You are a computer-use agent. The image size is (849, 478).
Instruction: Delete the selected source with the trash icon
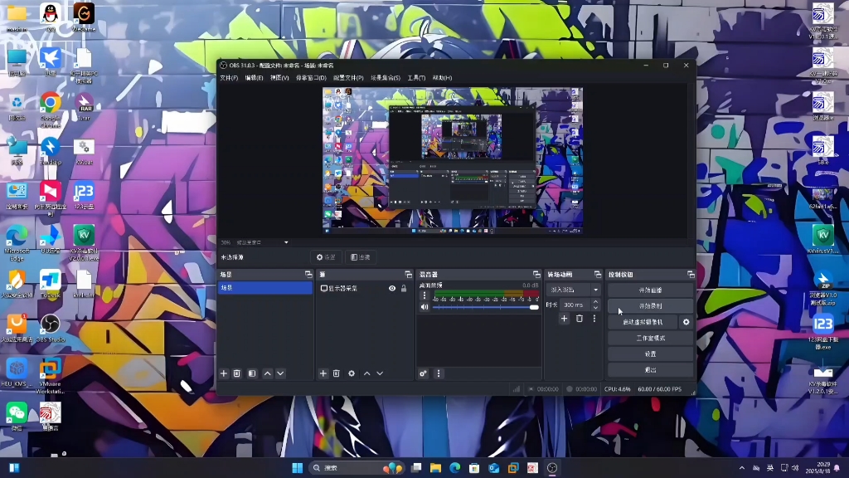pos(337,373)
